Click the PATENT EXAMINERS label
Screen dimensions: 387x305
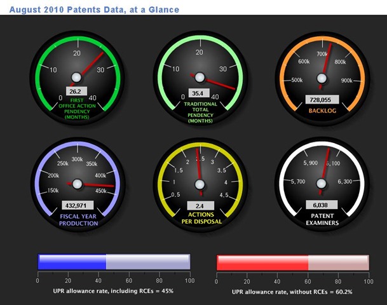(x=322, y=219)
